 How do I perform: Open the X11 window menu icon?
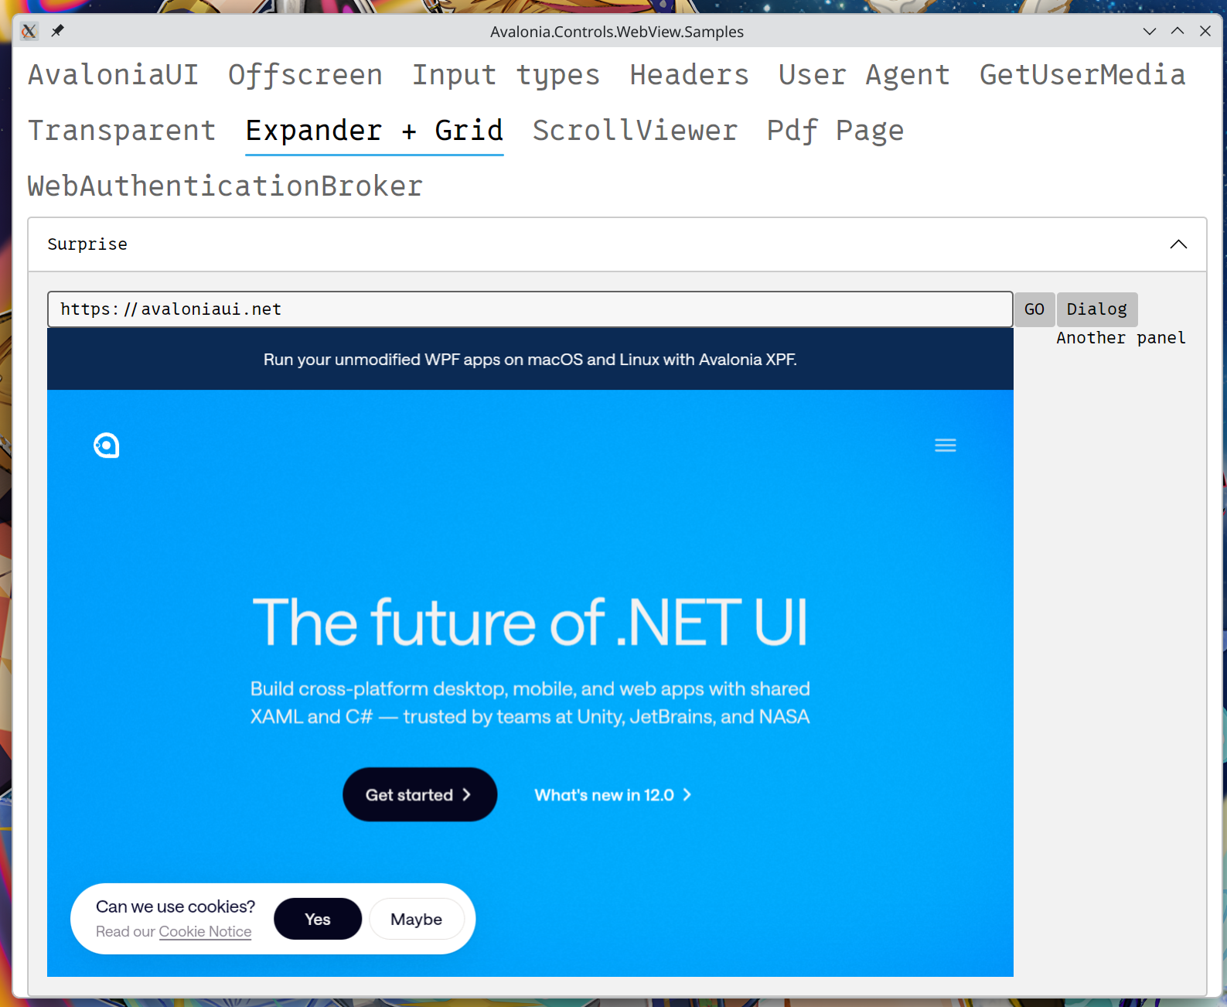(x=29, y=31)
